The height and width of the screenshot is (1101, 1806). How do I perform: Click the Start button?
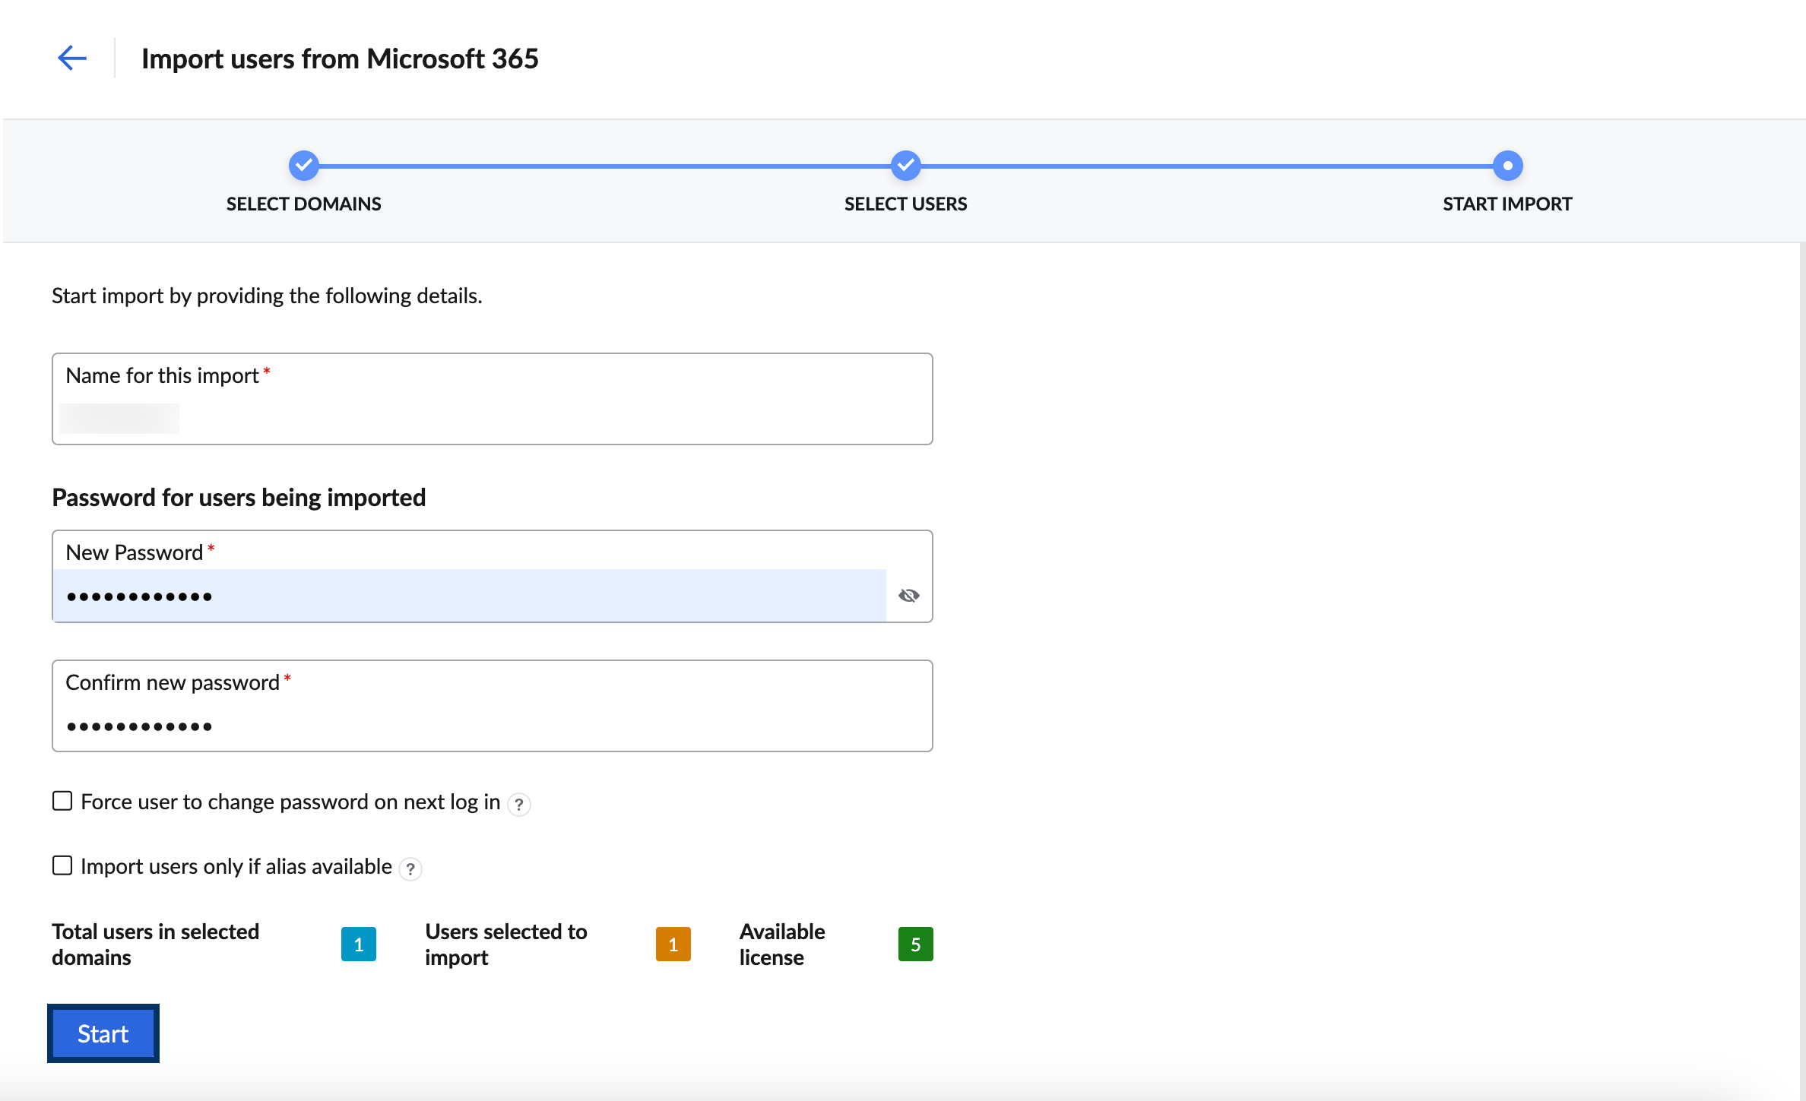click(x=103, y=1033)
